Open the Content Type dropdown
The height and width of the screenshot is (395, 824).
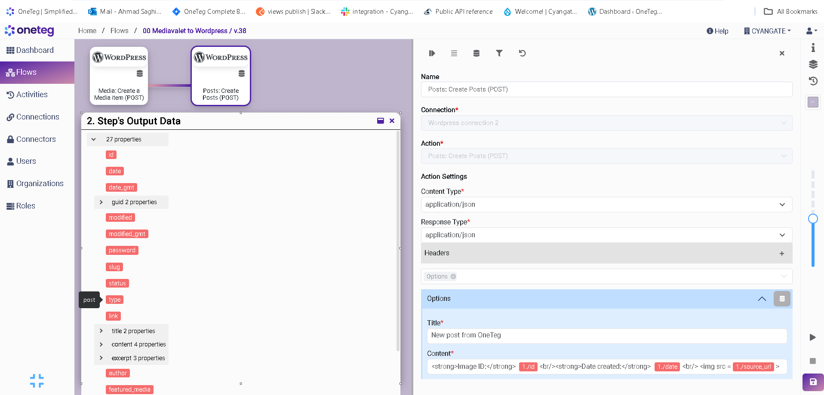606,205
